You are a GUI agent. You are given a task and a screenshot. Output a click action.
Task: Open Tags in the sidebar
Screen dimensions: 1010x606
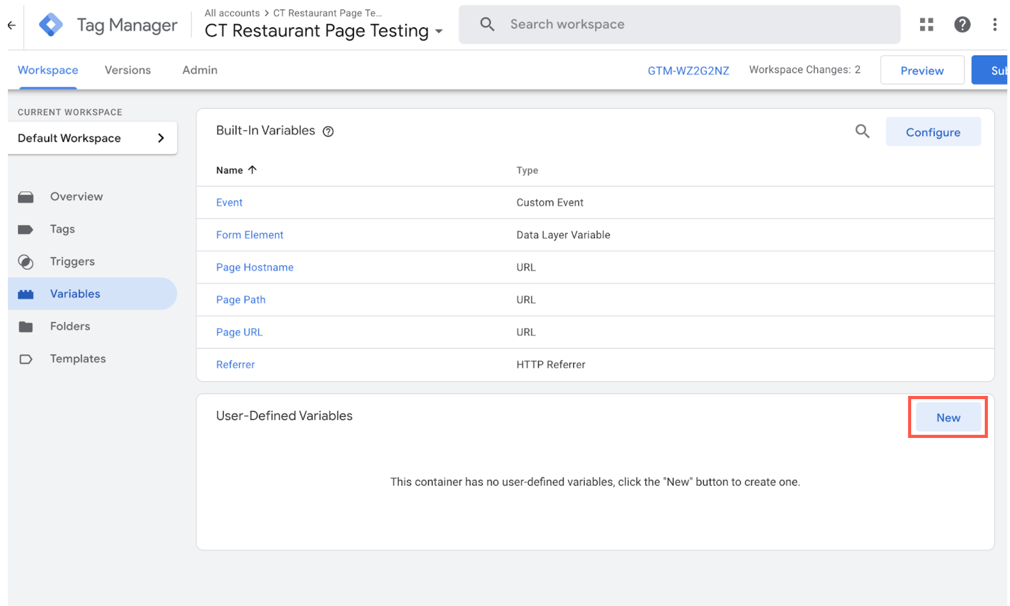click(x=63, y=229)
